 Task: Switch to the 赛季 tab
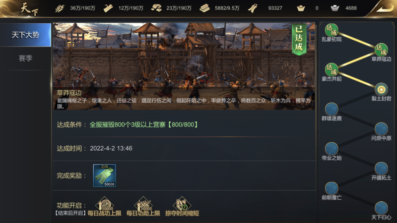coord(25,58)
